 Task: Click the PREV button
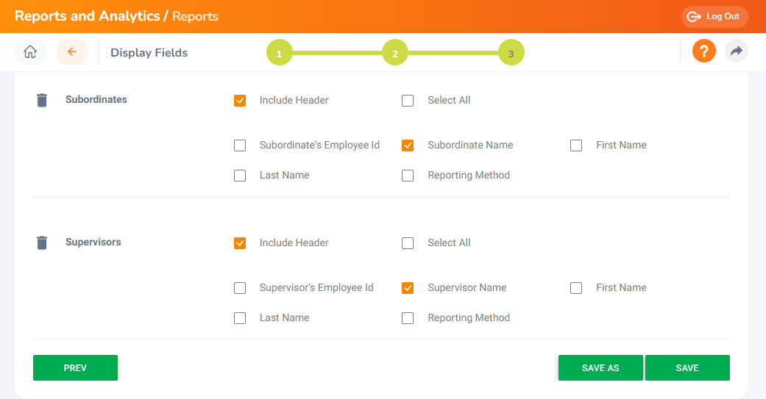pyautogui.click(x=75, y=368)
